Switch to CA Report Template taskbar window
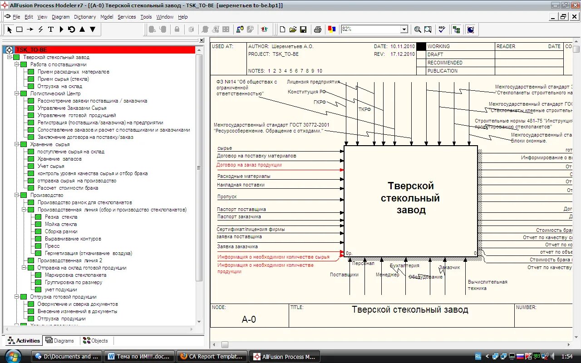The width and height of the screenshot is (581, 363). click(x=212, y=357)
